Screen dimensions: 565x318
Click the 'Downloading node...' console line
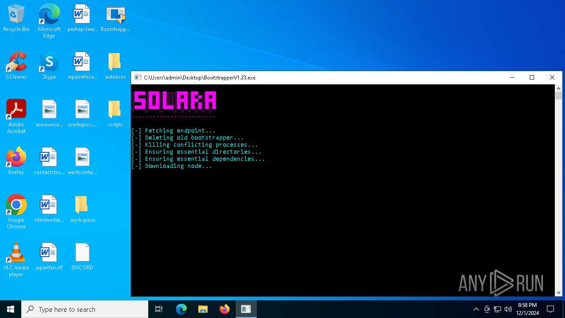[172, 166]
